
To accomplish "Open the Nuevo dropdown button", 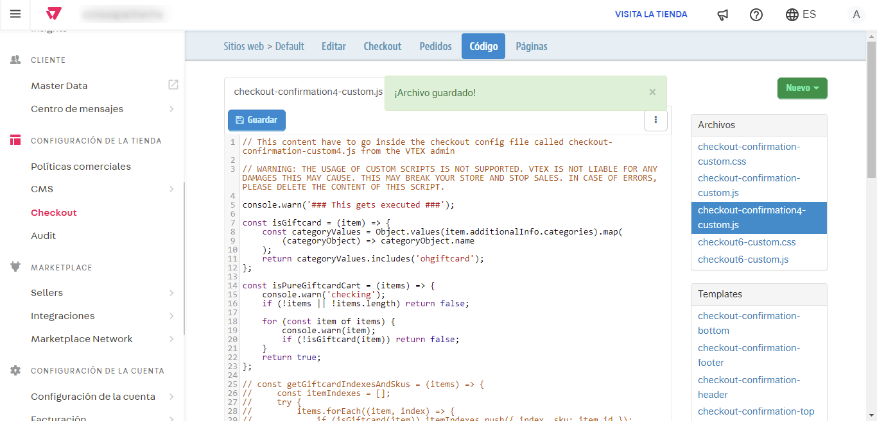I will [802, 88].
